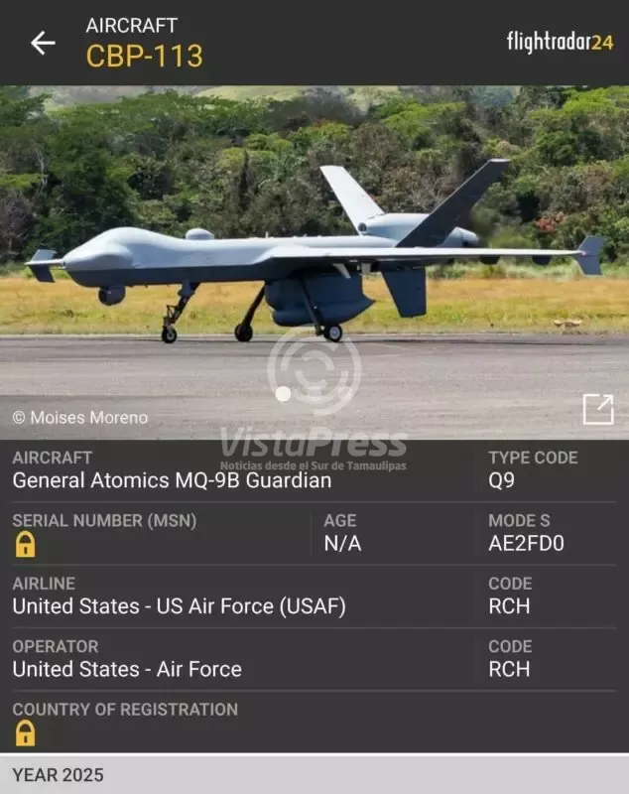Select the photo carousel dot indicator
Screen dimensions: 629x794
pyautogui.click(x=284, y=394)
